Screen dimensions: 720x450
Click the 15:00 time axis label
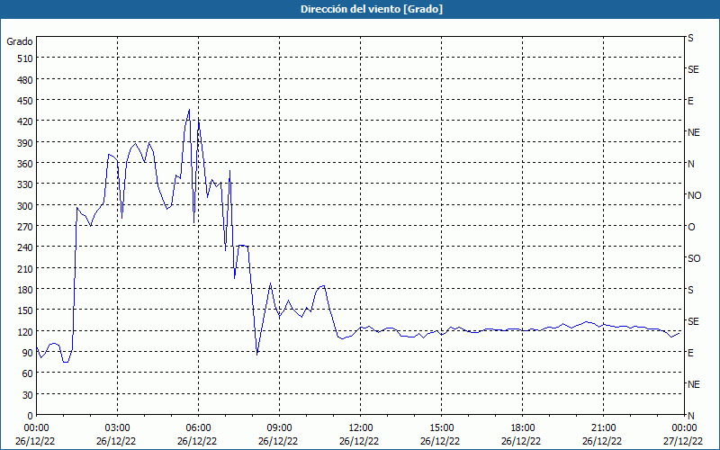(441, 428)
